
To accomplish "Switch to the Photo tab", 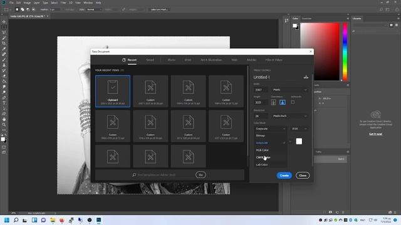I will [x=172, y=60].
